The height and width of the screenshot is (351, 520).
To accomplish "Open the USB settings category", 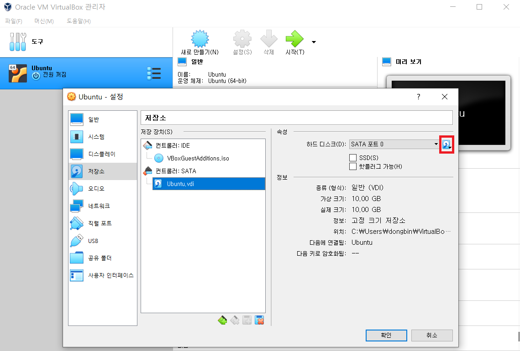I will pyautogui.click(x=103, y=241).
